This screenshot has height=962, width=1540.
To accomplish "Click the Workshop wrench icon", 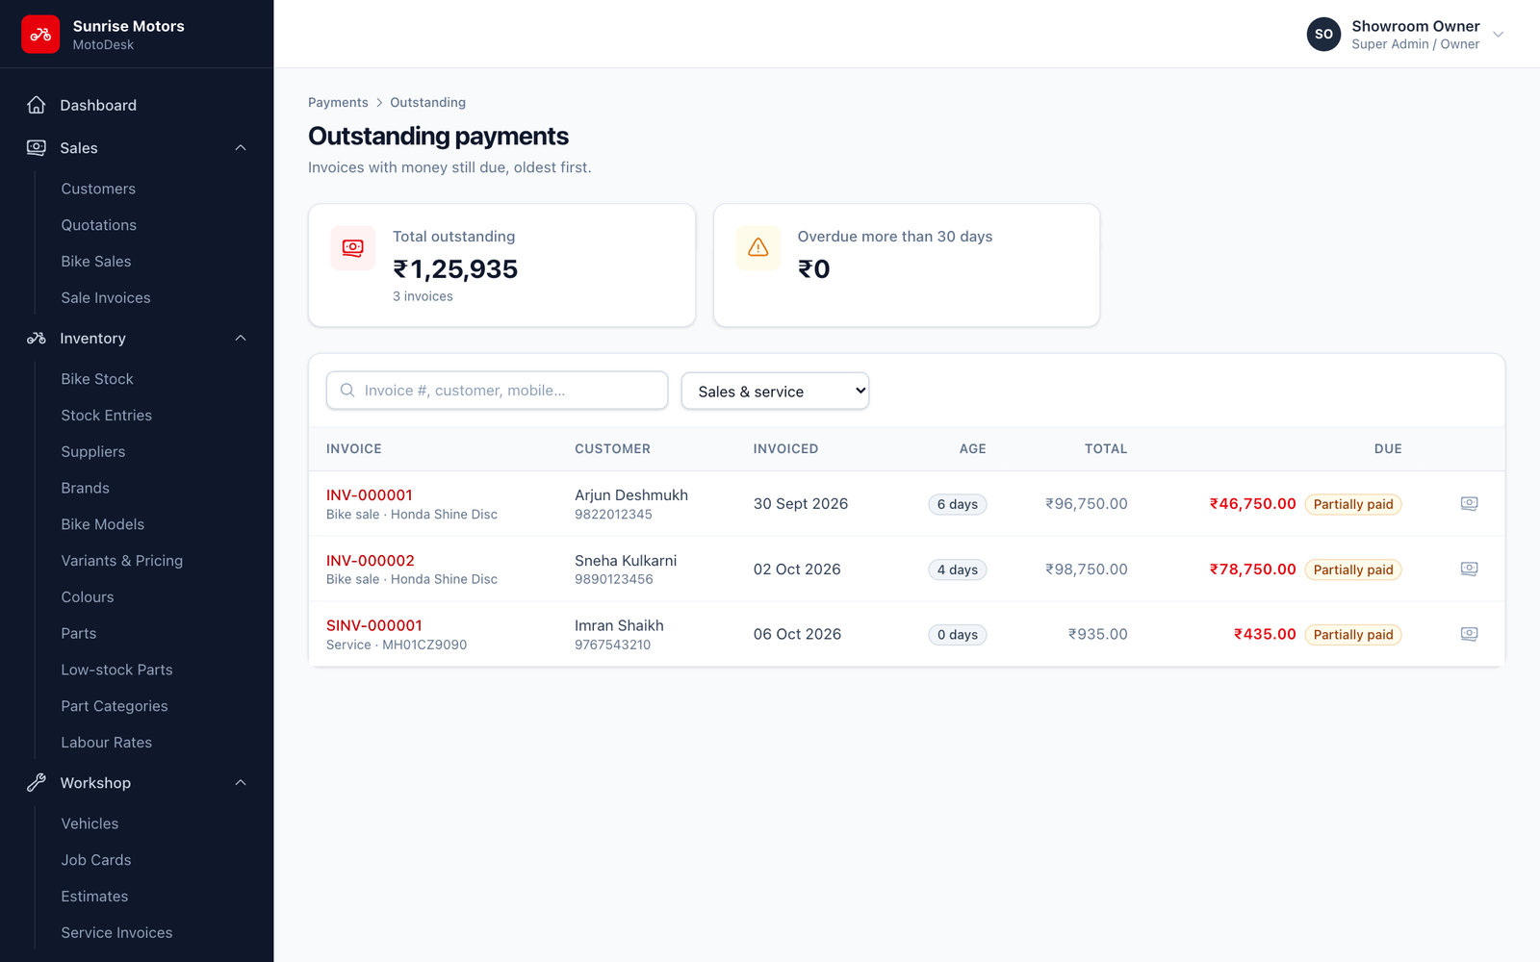I will tap(37, 782).
